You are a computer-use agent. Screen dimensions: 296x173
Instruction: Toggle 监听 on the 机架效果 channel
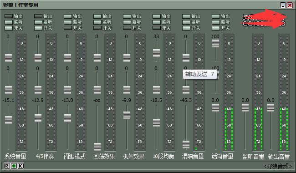click(127, 22)
